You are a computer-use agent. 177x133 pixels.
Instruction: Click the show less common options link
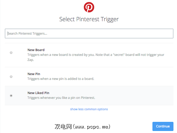point(89,109)
